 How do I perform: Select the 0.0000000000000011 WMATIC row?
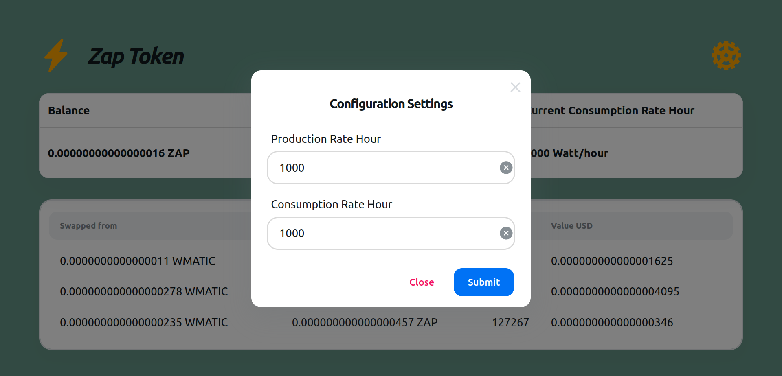[138, 261]
